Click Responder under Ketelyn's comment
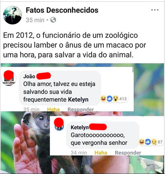The image size is (165, 174). 128,153
